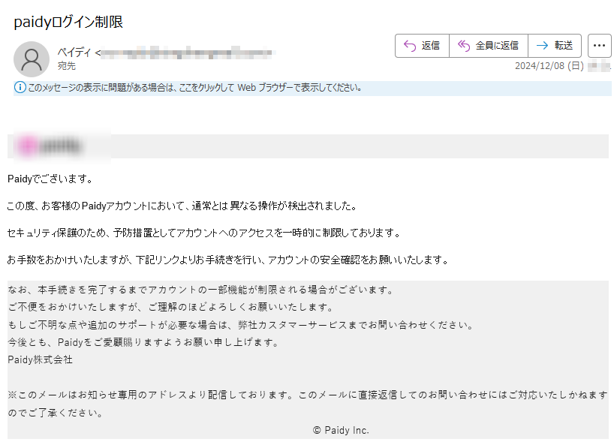Click the blurred Paidy logo image
The width and height of the screenshot is (614, 442).
[50, 146]
